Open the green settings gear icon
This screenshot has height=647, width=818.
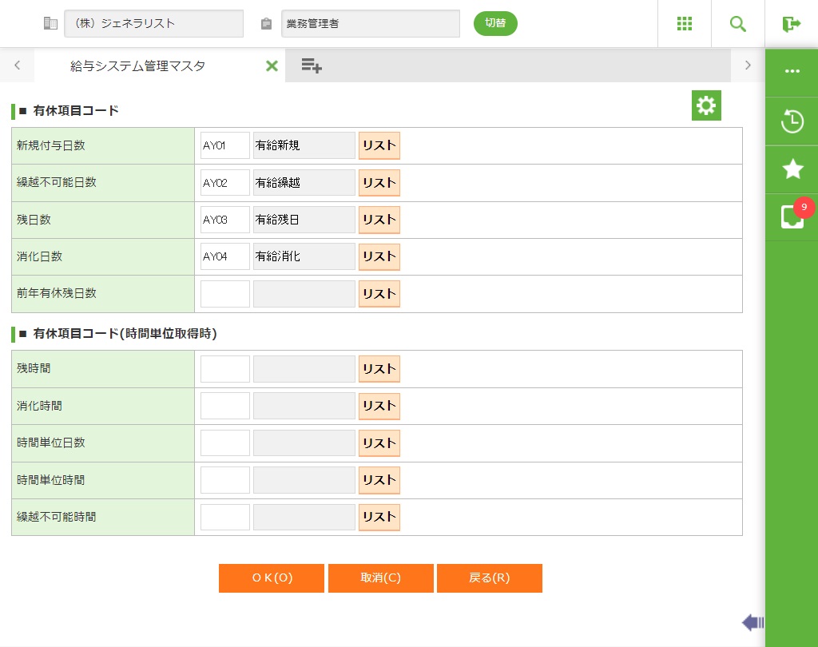click(x=706, y=105)
